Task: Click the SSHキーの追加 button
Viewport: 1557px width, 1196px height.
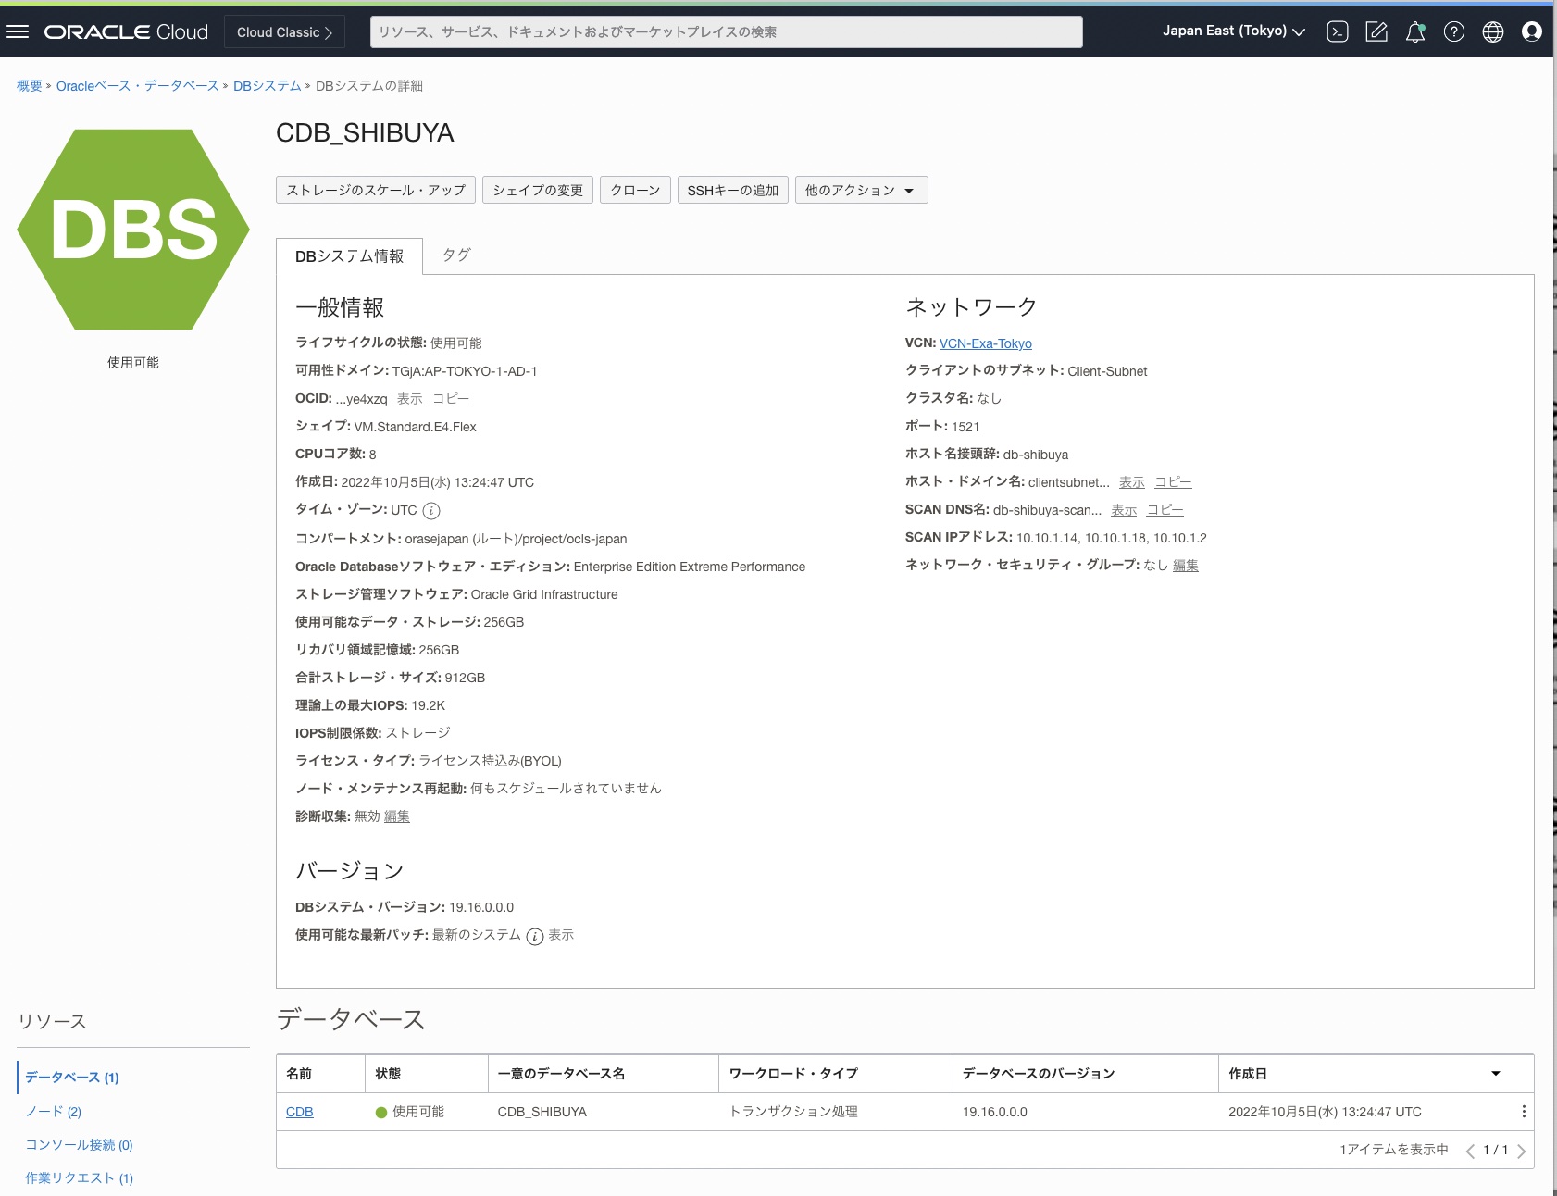Action: point(733,190)
